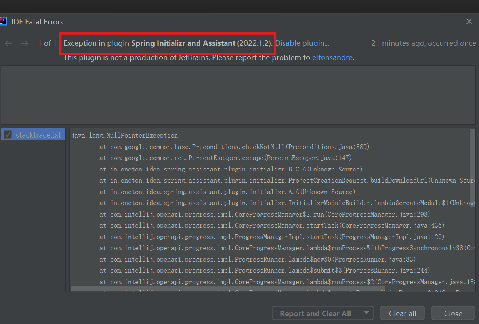Viewport: 479px width, 324px height.
Task: Toggle the stacktrace.txt attachment checkbox
Action: tap(8, 135)
